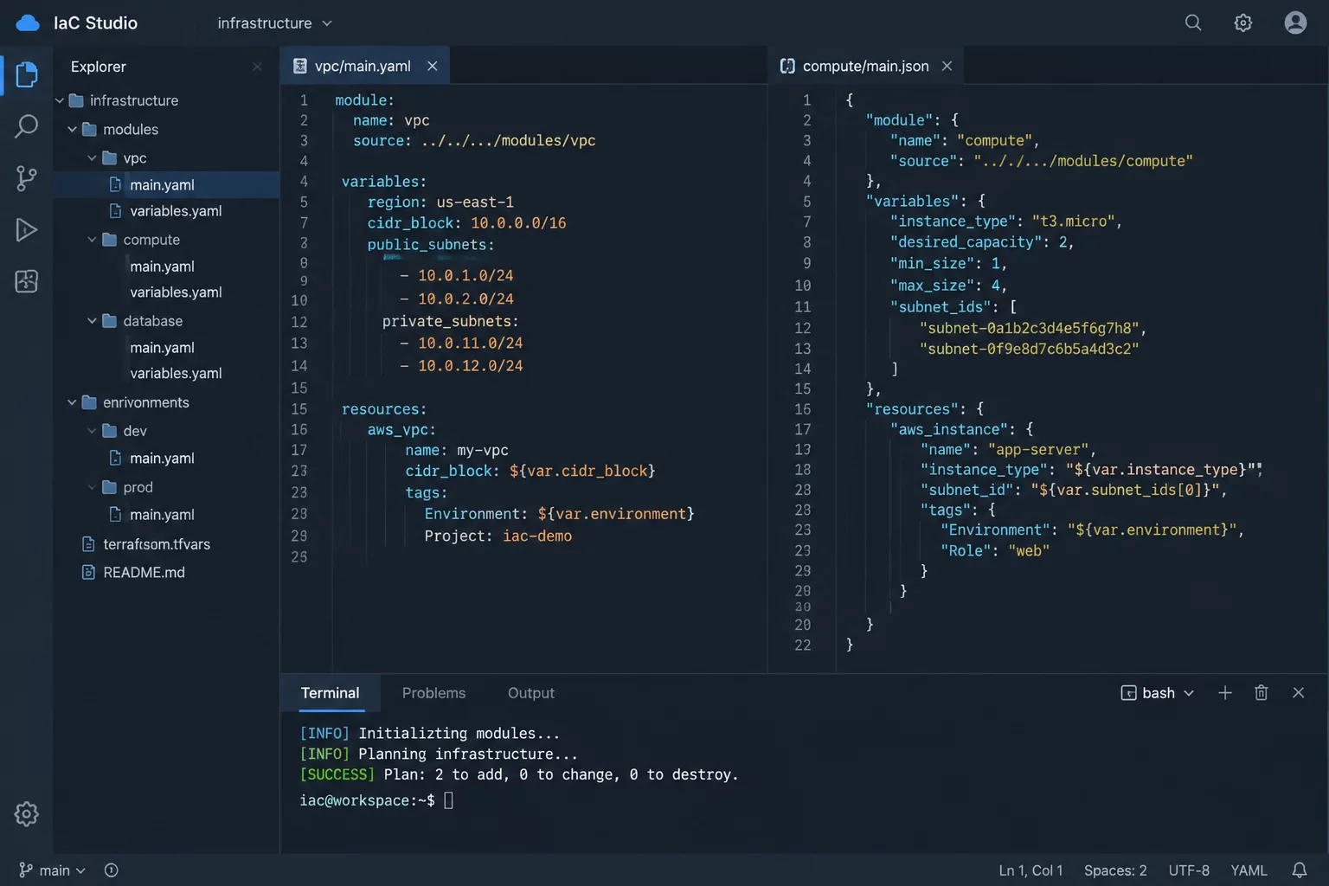Click the info circle icon in the status bar
1329x886 pixels.
(112, 870)
